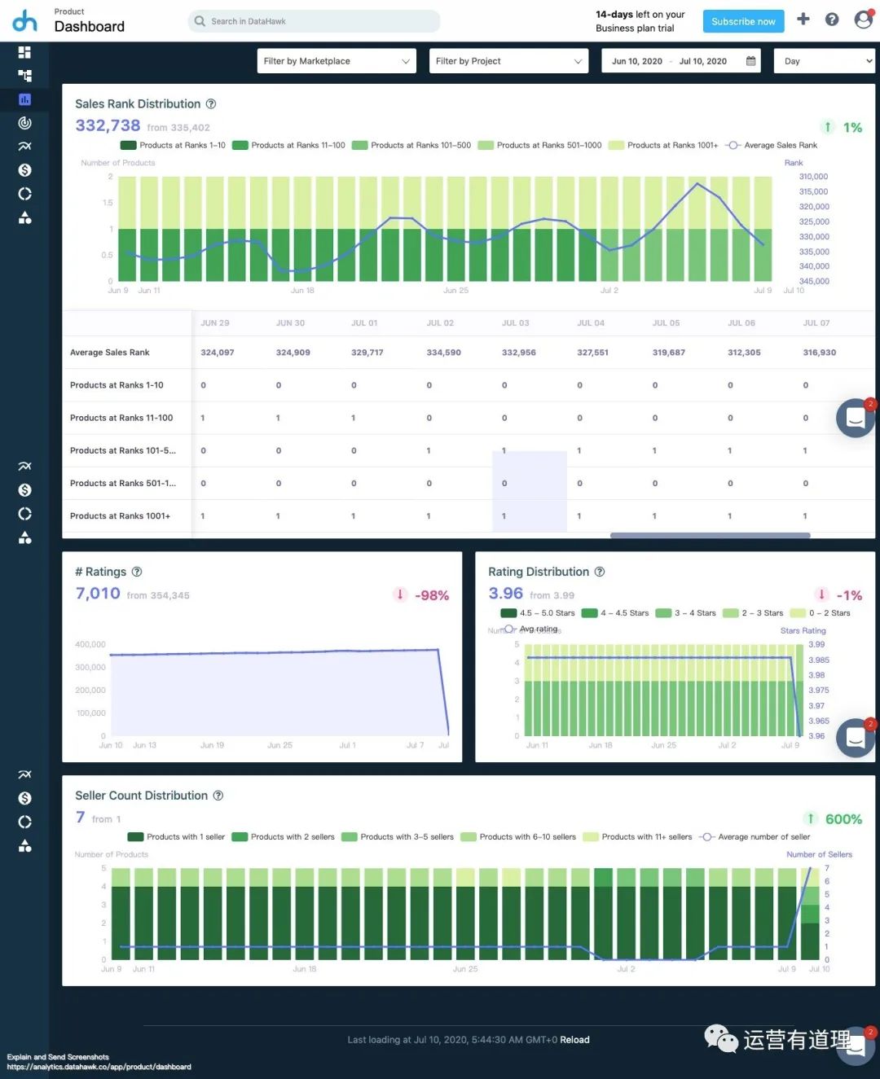
Task: Open the Day granularity dropdown
Action: click(826, 61)
